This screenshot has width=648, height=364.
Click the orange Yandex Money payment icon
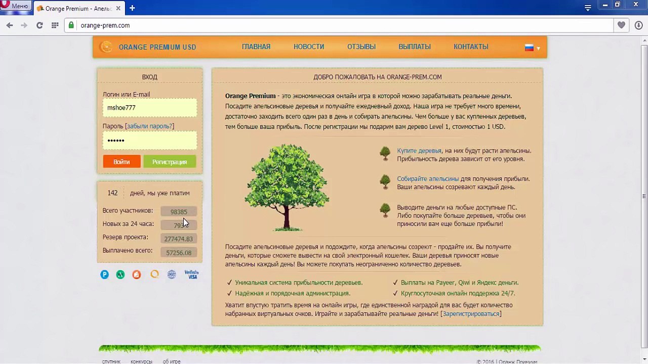(137, 275)
